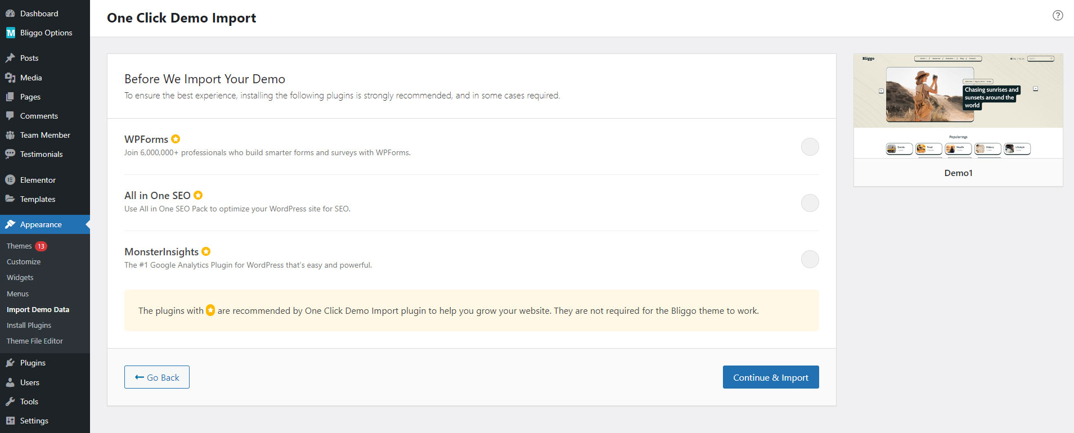Click the star badge next to All in One SEO
The height and width of the screenshot is (433, 1074).
(x=198, y=195)
